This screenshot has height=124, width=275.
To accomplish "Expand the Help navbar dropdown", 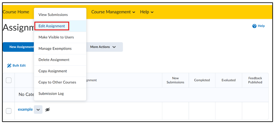I will [x=147, y=12].
